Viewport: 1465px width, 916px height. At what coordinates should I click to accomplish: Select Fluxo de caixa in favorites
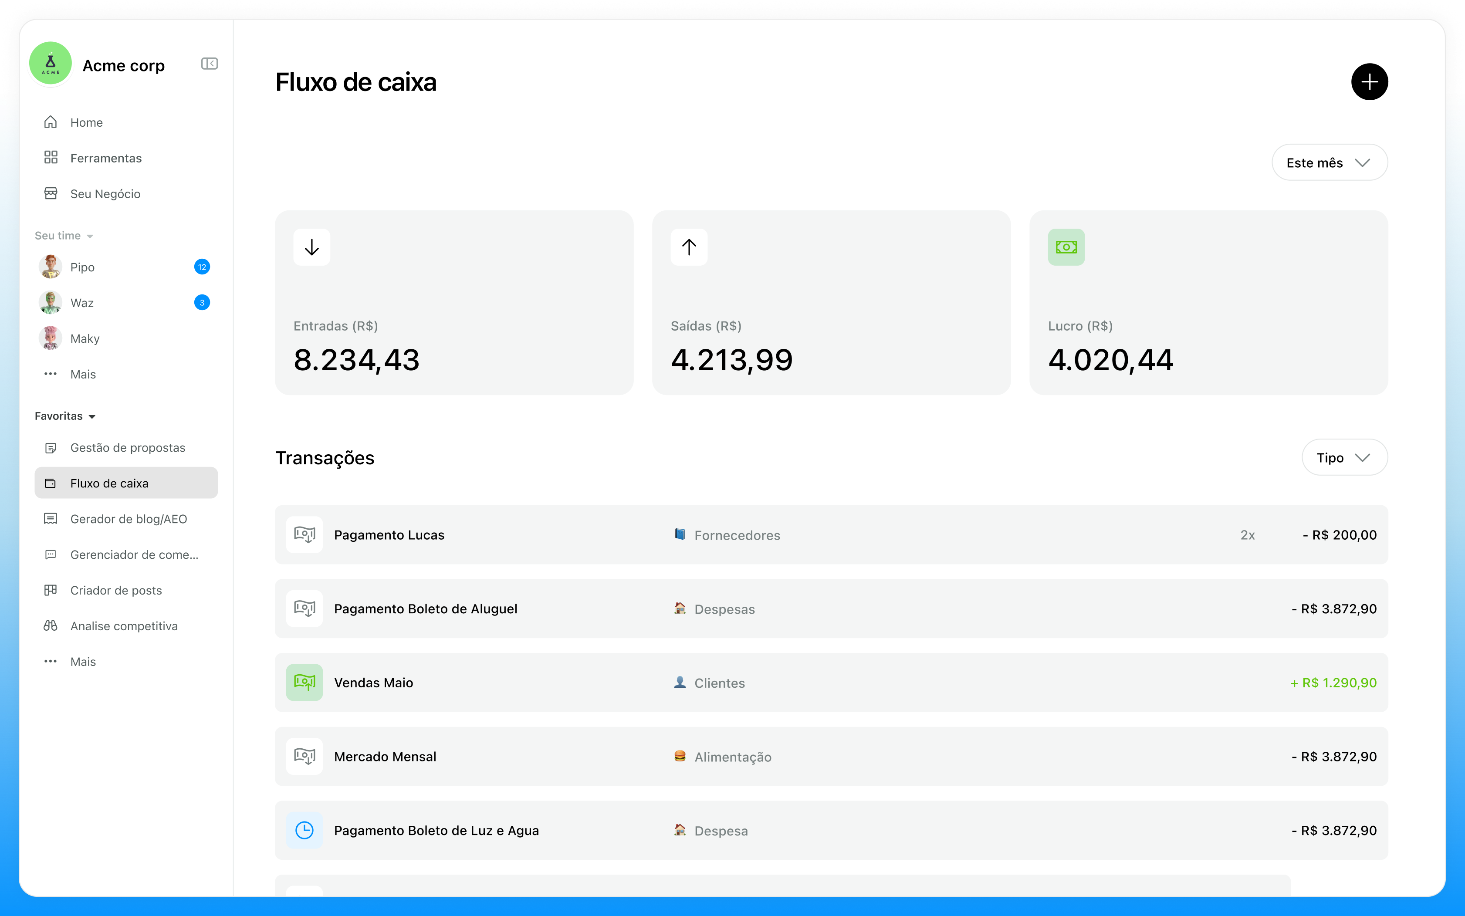click(x=126, y=483)
